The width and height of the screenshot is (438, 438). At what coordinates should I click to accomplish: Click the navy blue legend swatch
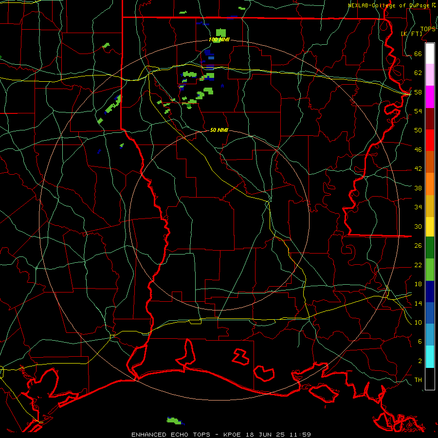point(430,292)
